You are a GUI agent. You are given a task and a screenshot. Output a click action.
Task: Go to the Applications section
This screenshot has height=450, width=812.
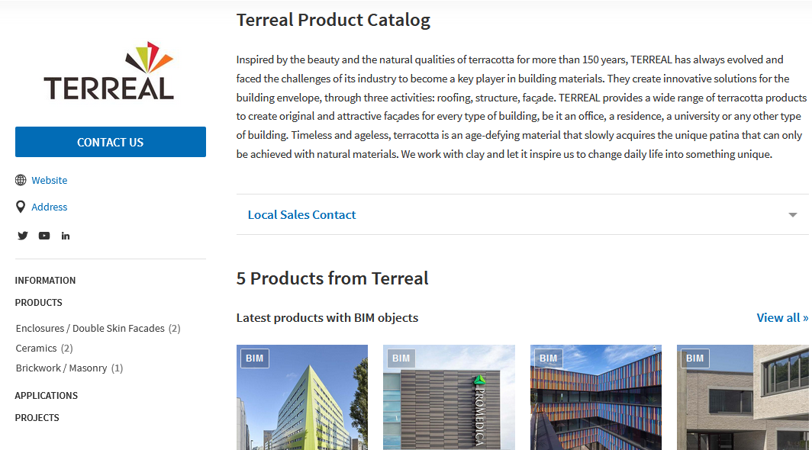[46, 396]
